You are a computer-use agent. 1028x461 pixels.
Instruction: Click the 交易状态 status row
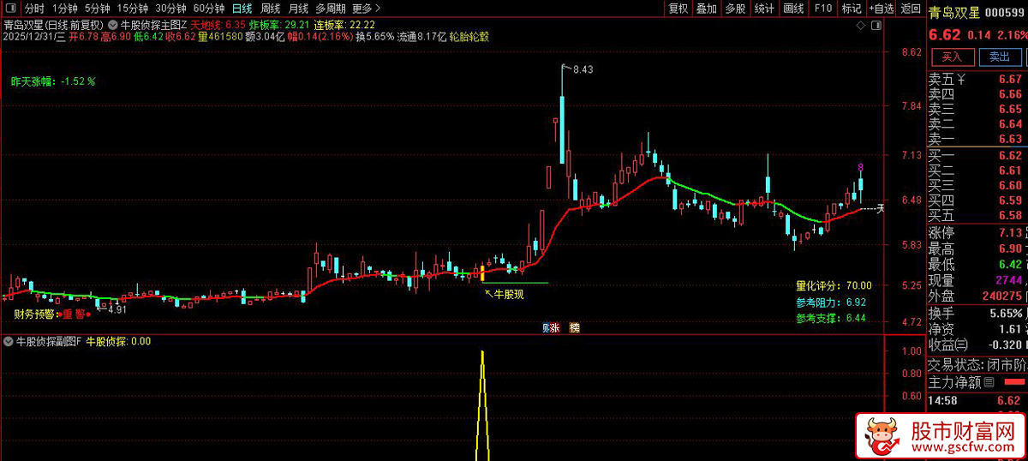point(977,363)
